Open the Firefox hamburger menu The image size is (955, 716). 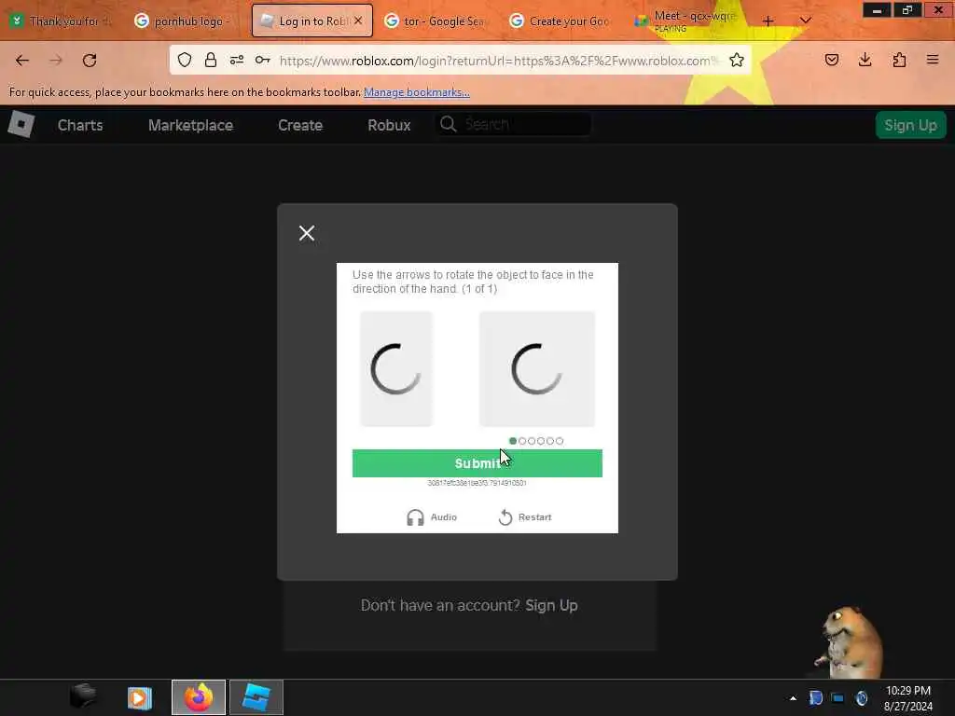tap(933, 60)
